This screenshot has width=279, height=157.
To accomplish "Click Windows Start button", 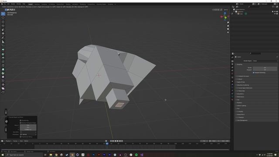I will 3,155.
